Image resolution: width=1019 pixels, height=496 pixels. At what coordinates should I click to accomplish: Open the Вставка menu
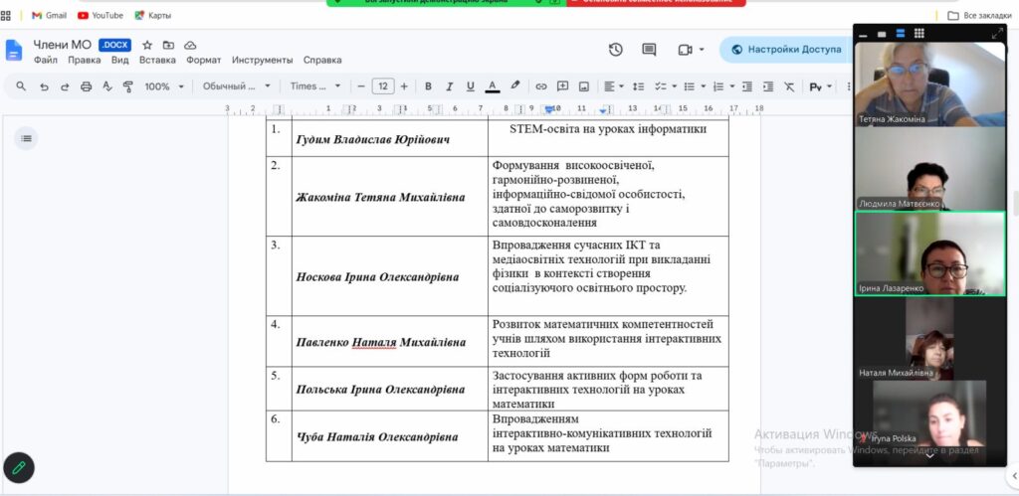(157, 60)
